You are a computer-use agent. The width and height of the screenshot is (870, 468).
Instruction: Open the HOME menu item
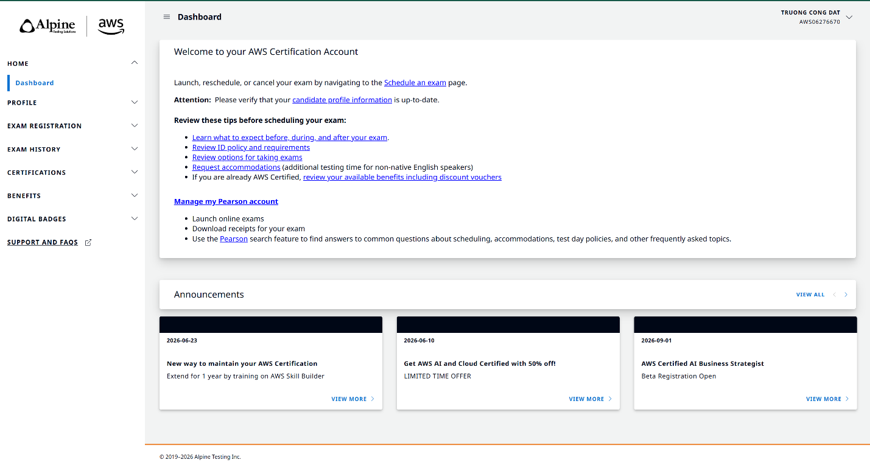[18, 63]
